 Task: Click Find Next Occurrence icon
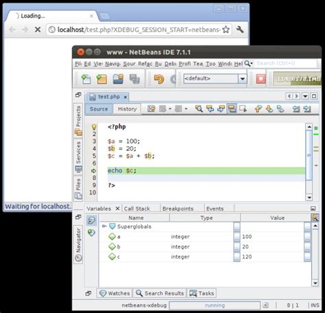pyautogui.click(x=221, y=108)
